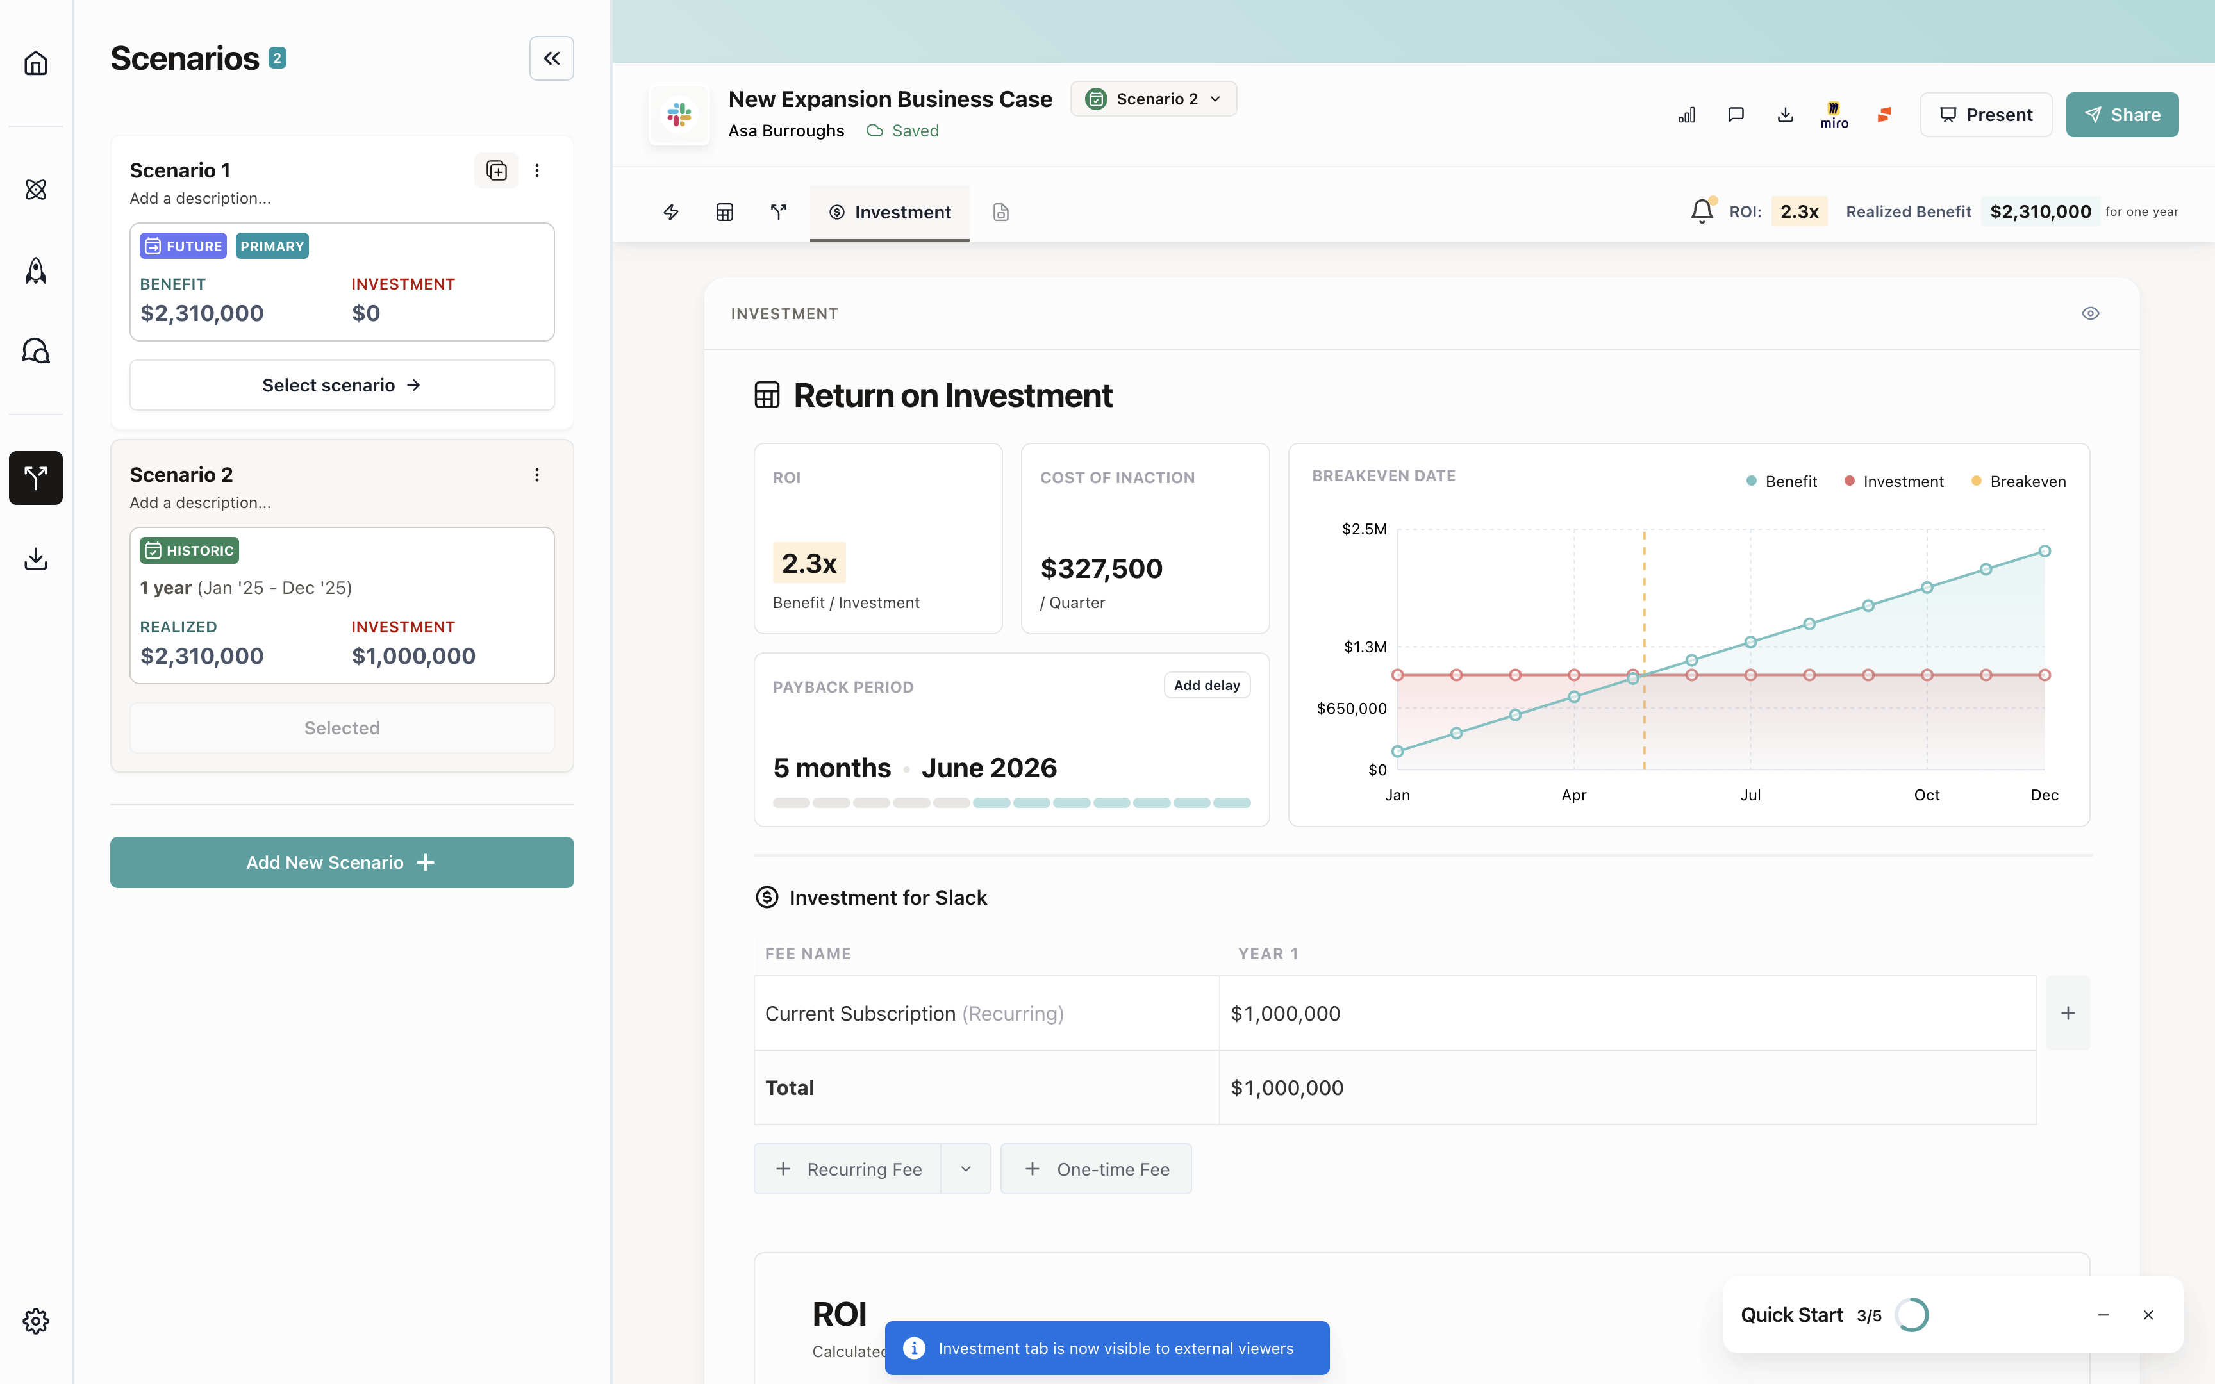Click the Current Subscription $1,000,000 value field

point(1625,1013)
